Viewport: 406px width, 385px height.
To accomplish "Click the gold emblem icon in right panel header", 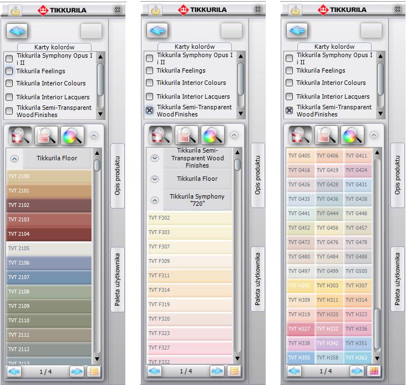I will [x=296, y=10].
